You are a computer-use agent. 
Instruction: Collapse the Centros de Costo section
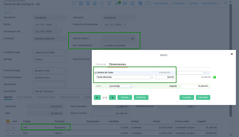click(95, 73)
